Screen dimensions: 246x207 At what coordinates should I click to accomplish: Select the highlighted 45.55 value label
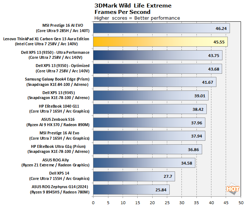[x=219, y=42]
